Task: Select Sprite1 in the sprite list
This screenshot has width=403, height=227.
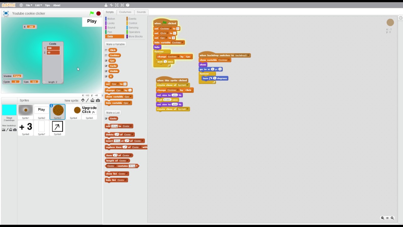Action: [x=26, y=112]
